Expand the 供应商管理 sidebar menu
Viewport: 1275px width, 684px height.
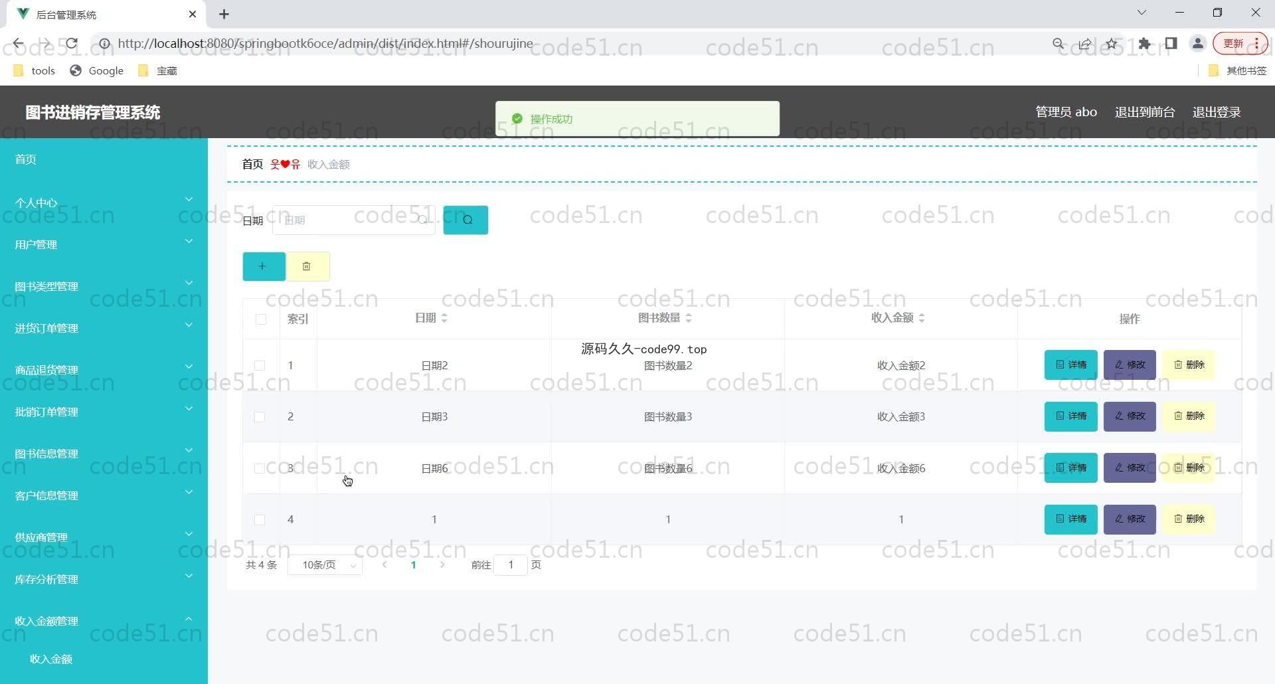104,536
